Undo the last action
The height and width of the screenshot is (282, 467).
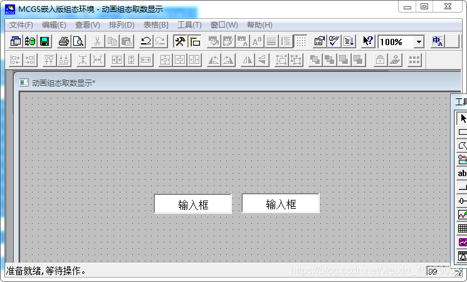coord(145,41)
